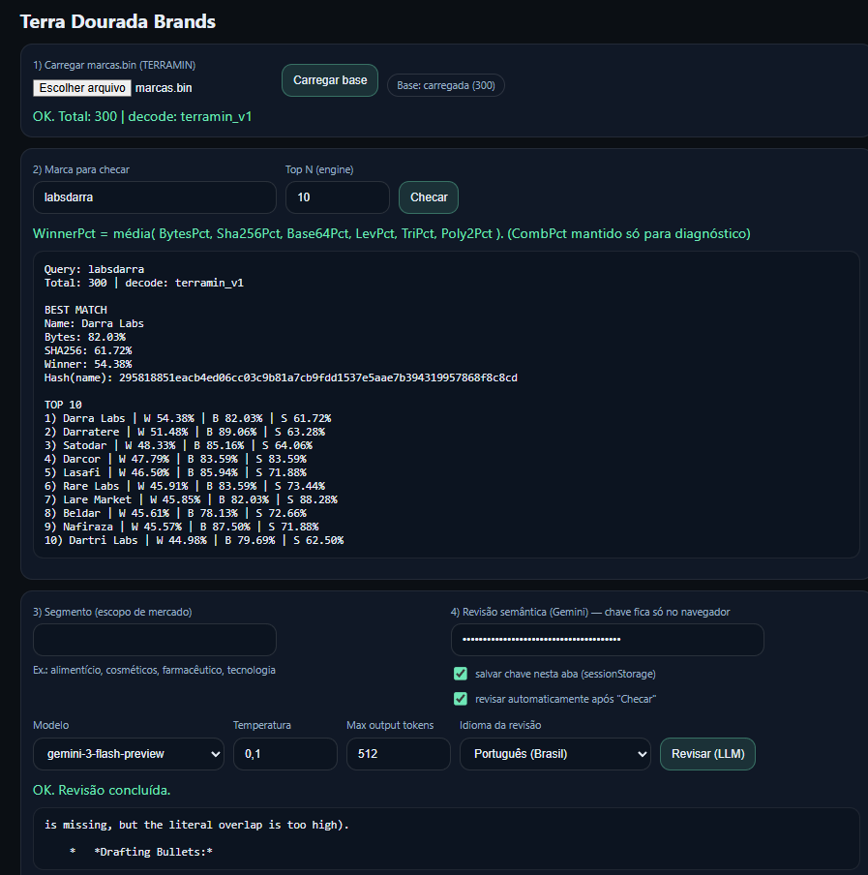
Task: Click result row 8) Beldar
Action: pyautogui.click(x=175, y=513)
